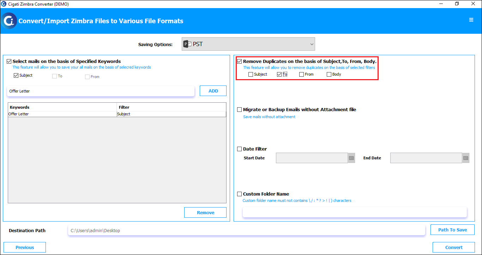Click the Custom Folder Name text field

click(355, 212)
